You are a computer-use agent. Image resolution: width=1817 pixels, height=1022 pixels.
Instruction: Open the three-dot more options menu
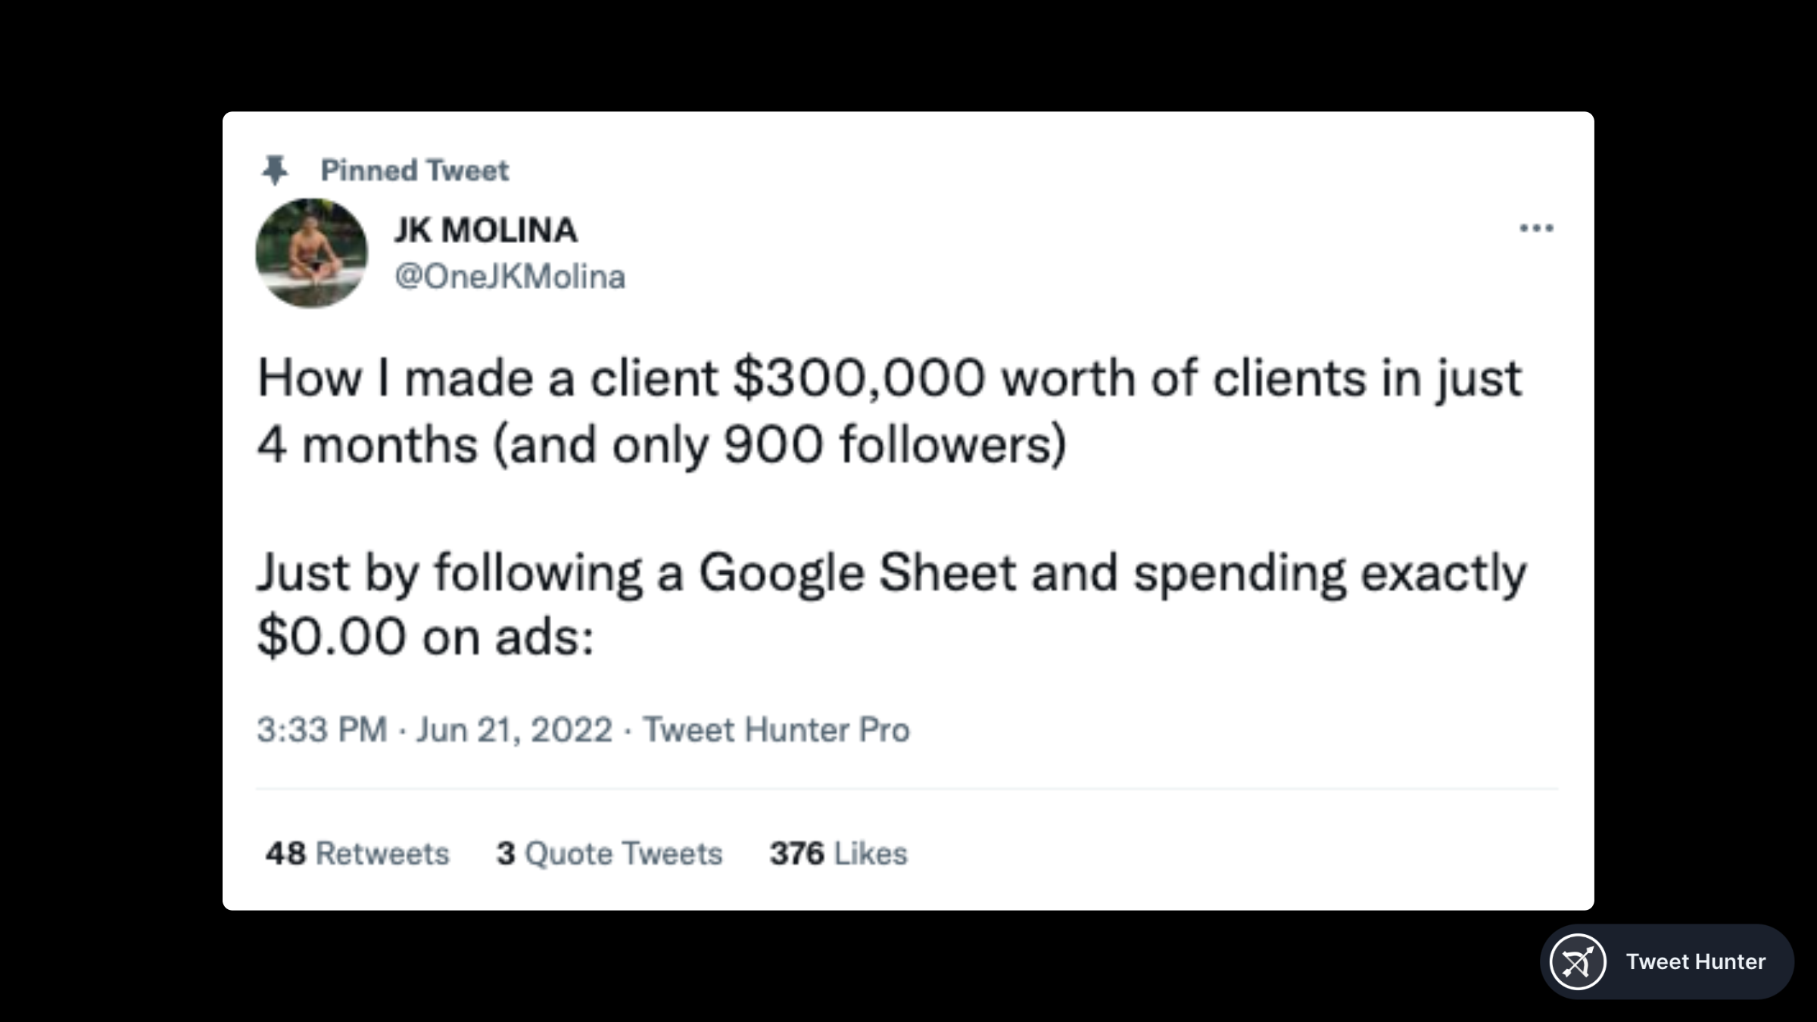click(x=1536, y=228)
